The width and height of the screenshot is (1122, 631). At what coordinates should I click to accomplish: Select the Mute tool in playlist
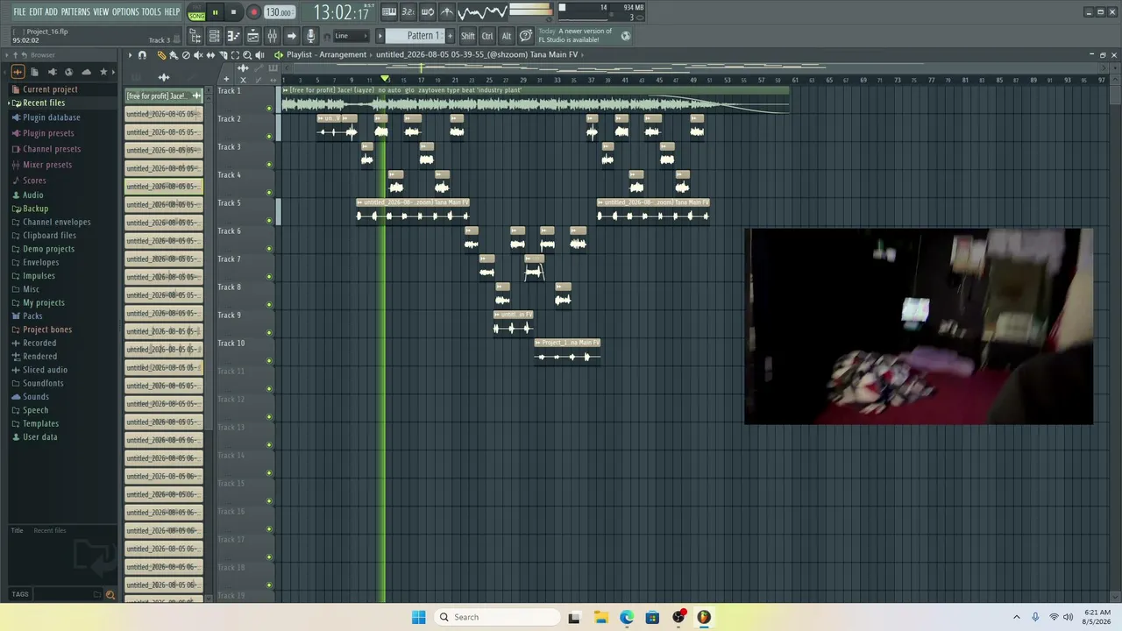[198, 55]
